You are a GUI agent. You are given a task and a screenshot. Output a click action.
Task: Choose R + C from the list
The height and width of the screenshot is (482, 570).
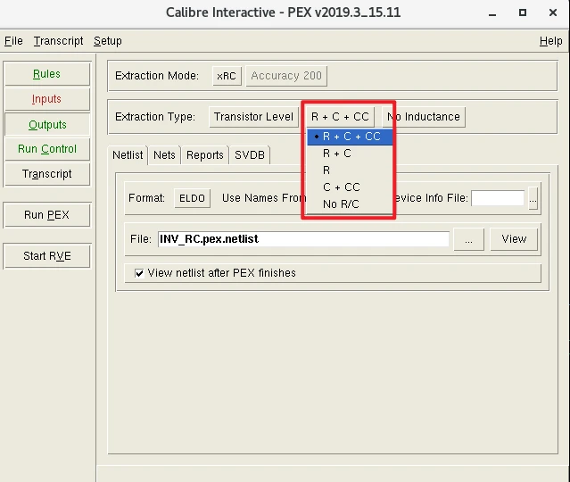point(350,154)
